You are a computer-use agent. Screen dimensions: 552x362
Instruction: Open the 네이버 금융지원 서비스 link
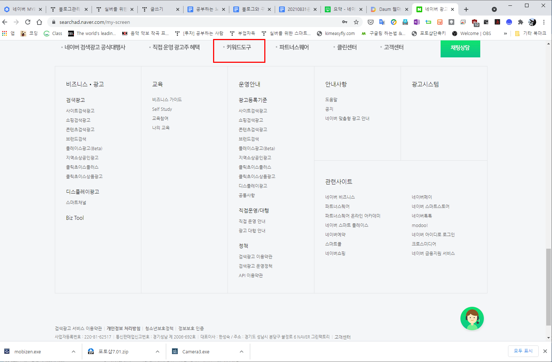coord(433,253)
